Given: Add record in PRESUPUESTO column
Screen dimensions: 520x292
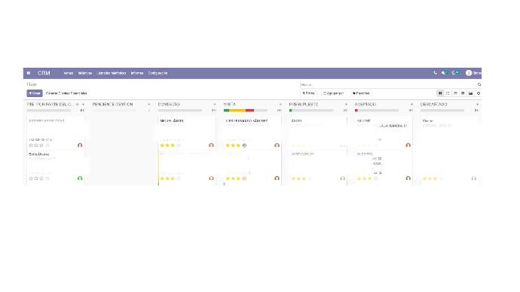Looking at the screenshot, I should [x=346, y=105].
